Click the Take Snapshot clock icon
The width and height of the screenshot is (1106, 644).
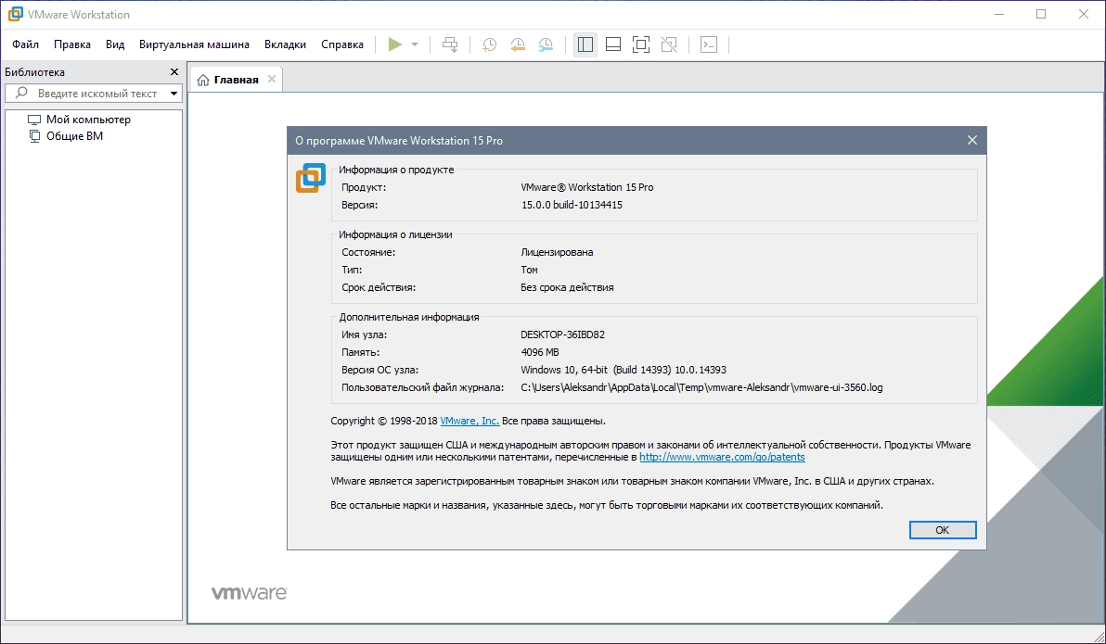[489, 44]
